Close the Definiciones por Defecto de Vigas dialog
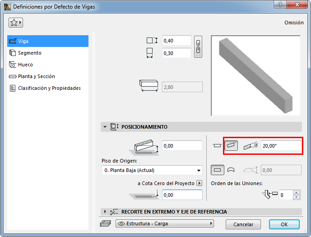This screenshot has width=311, height=237. [297, 5]
